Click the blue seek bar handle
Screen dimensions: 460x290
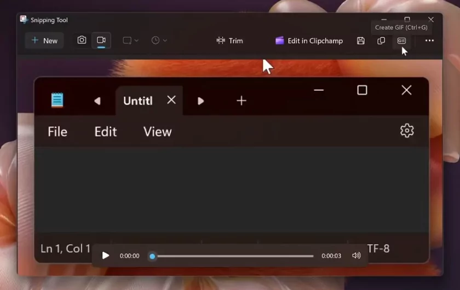pos(152,256)
